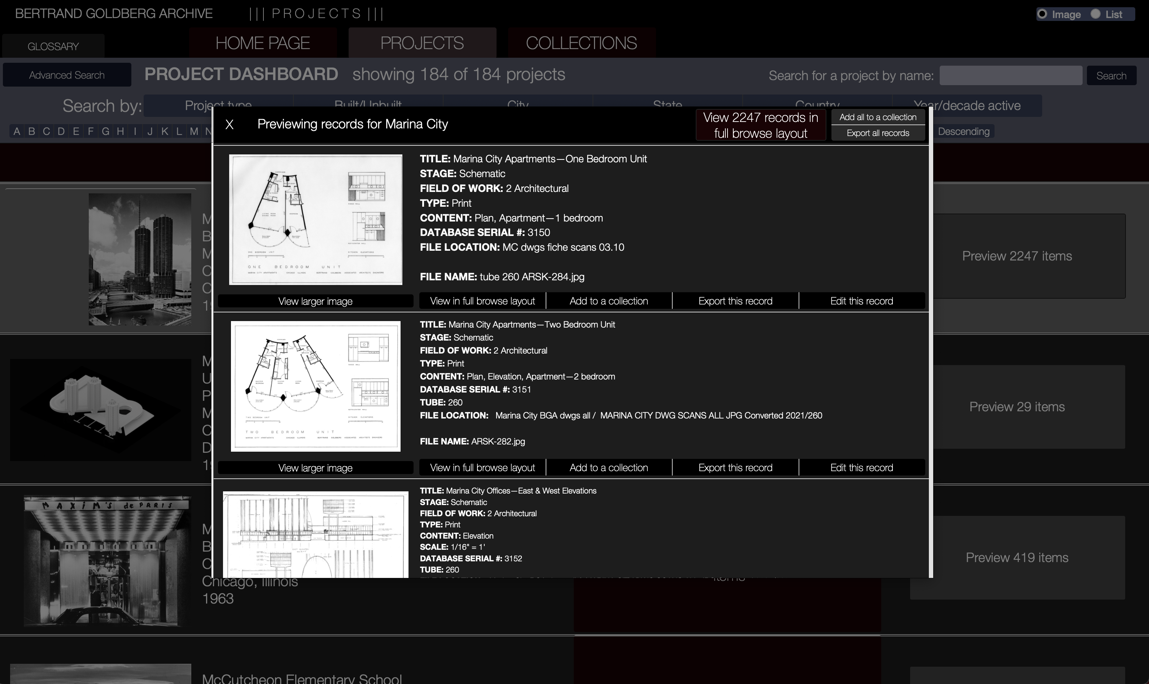Open Two Bedroom Unit floor plan thumbnail
The image size is (1149, 684).
[x=315, y=386]
